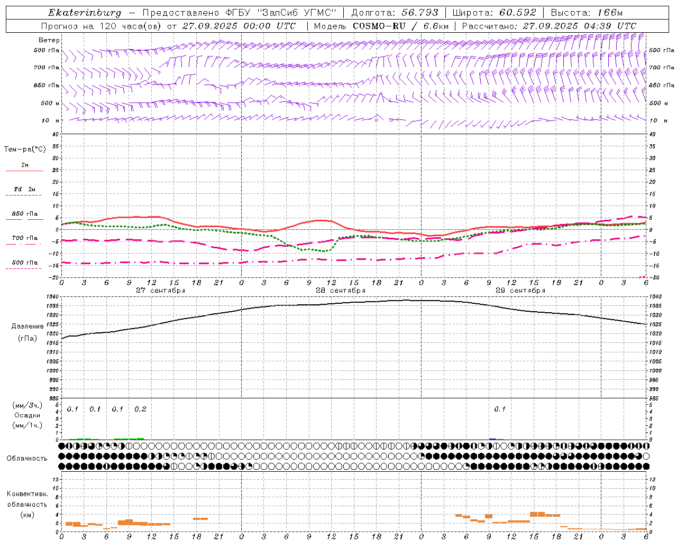Select "Прогноз на 120 часа(ов)" forecast text

click(x=102, y=26)
